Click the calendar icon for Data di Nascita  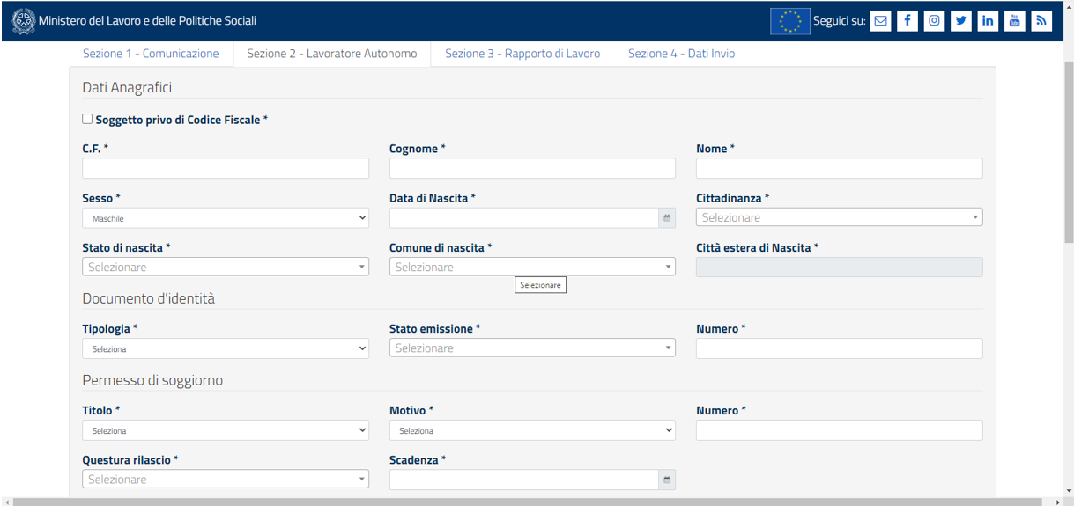[x=667, y=218]
